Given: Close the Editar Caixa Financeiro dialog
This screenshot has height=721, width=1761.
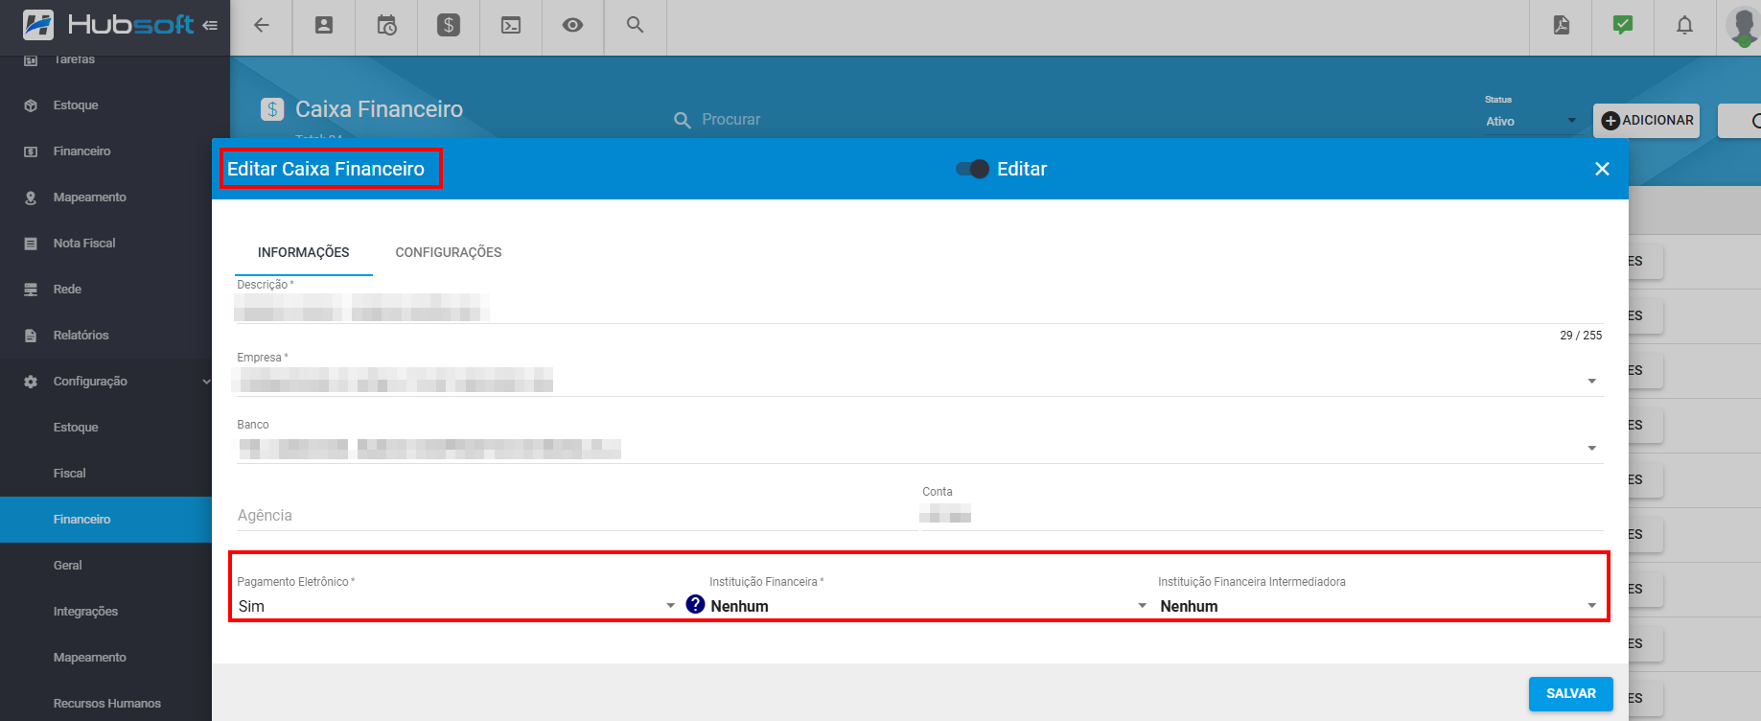Looking at the screenshot, I should click(1602, 169).
